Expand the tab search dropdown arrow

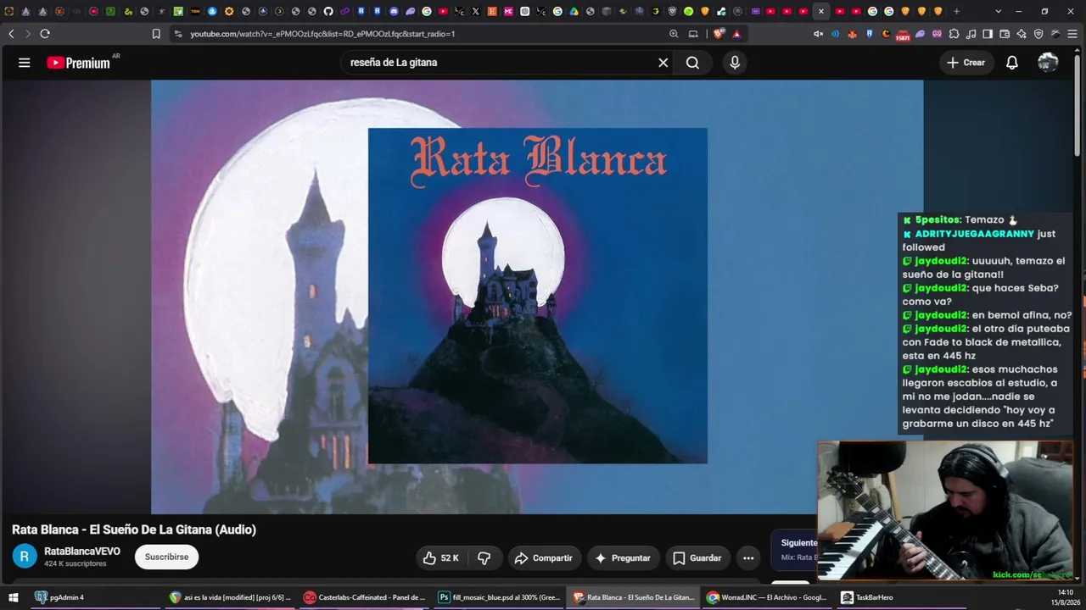[998, 11]
